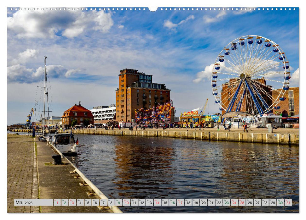The height and width of the screenshot is (220, 306).
Task: Select the highlighted date 16
Action: coord(173,204)
